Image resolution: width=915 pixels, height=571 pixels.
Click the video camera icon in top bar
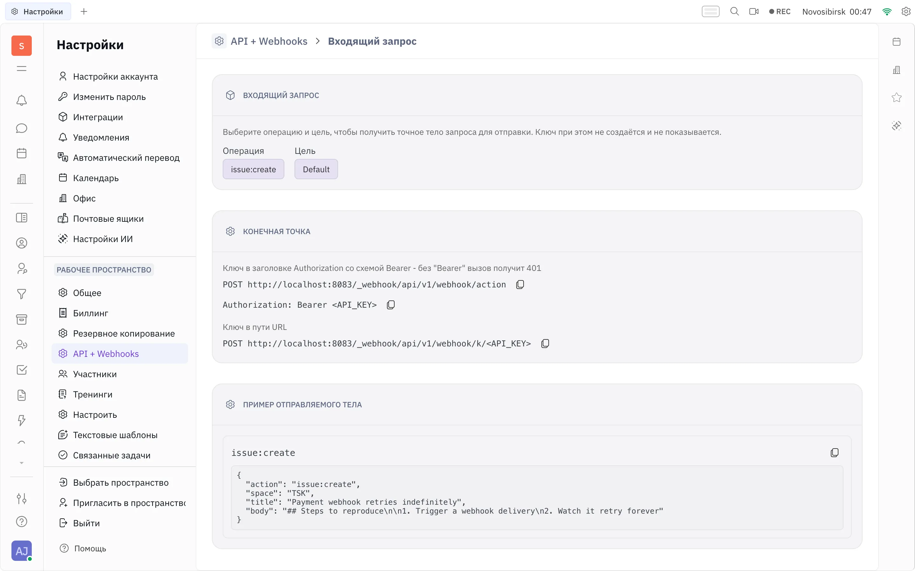coord(754,11)
